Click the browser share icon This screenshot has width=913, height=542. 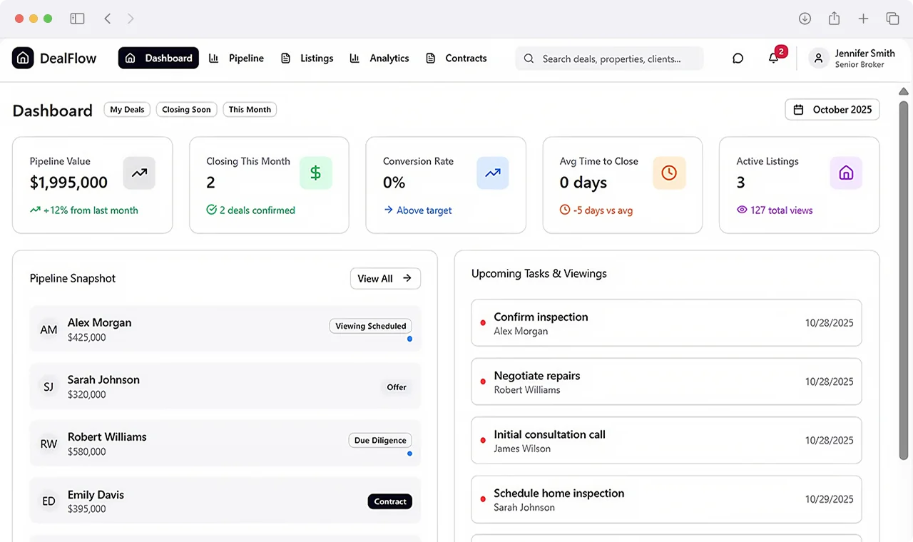coord(834,19)
